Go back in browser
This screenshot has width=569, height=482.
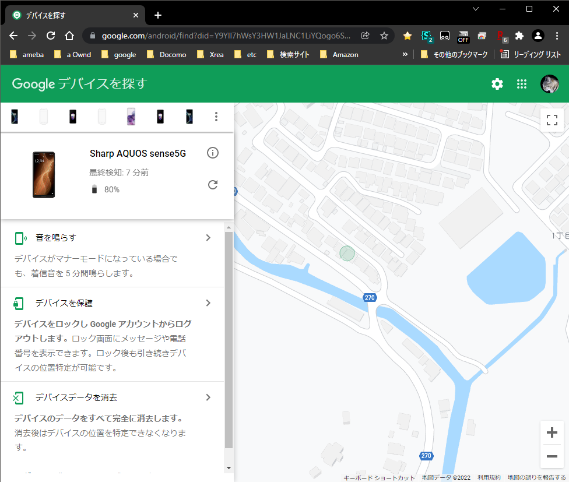tap(13, 36)
